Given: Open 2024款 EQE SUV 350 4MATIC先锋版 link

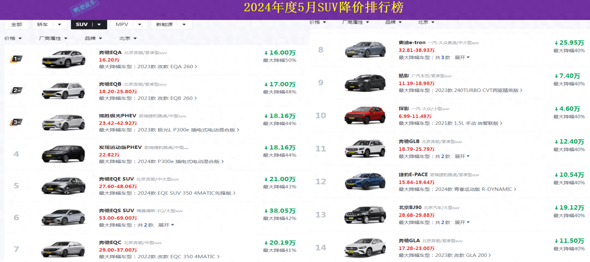Looking at the screenshot, I should 186,193.
